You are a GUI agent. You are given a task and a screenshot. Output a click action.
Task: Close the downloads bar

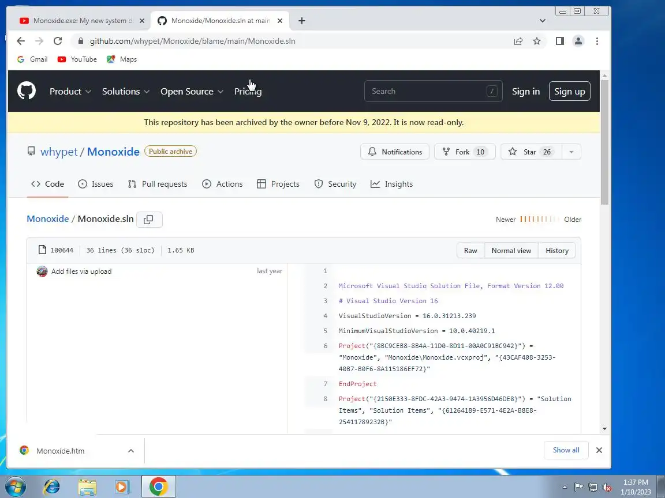coord(599,450)
